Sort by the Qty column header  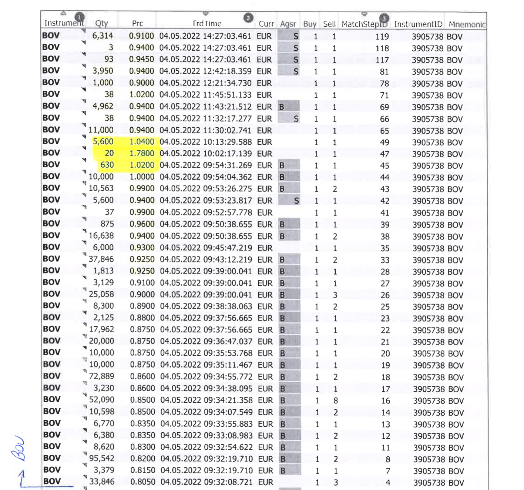[101, 23]
